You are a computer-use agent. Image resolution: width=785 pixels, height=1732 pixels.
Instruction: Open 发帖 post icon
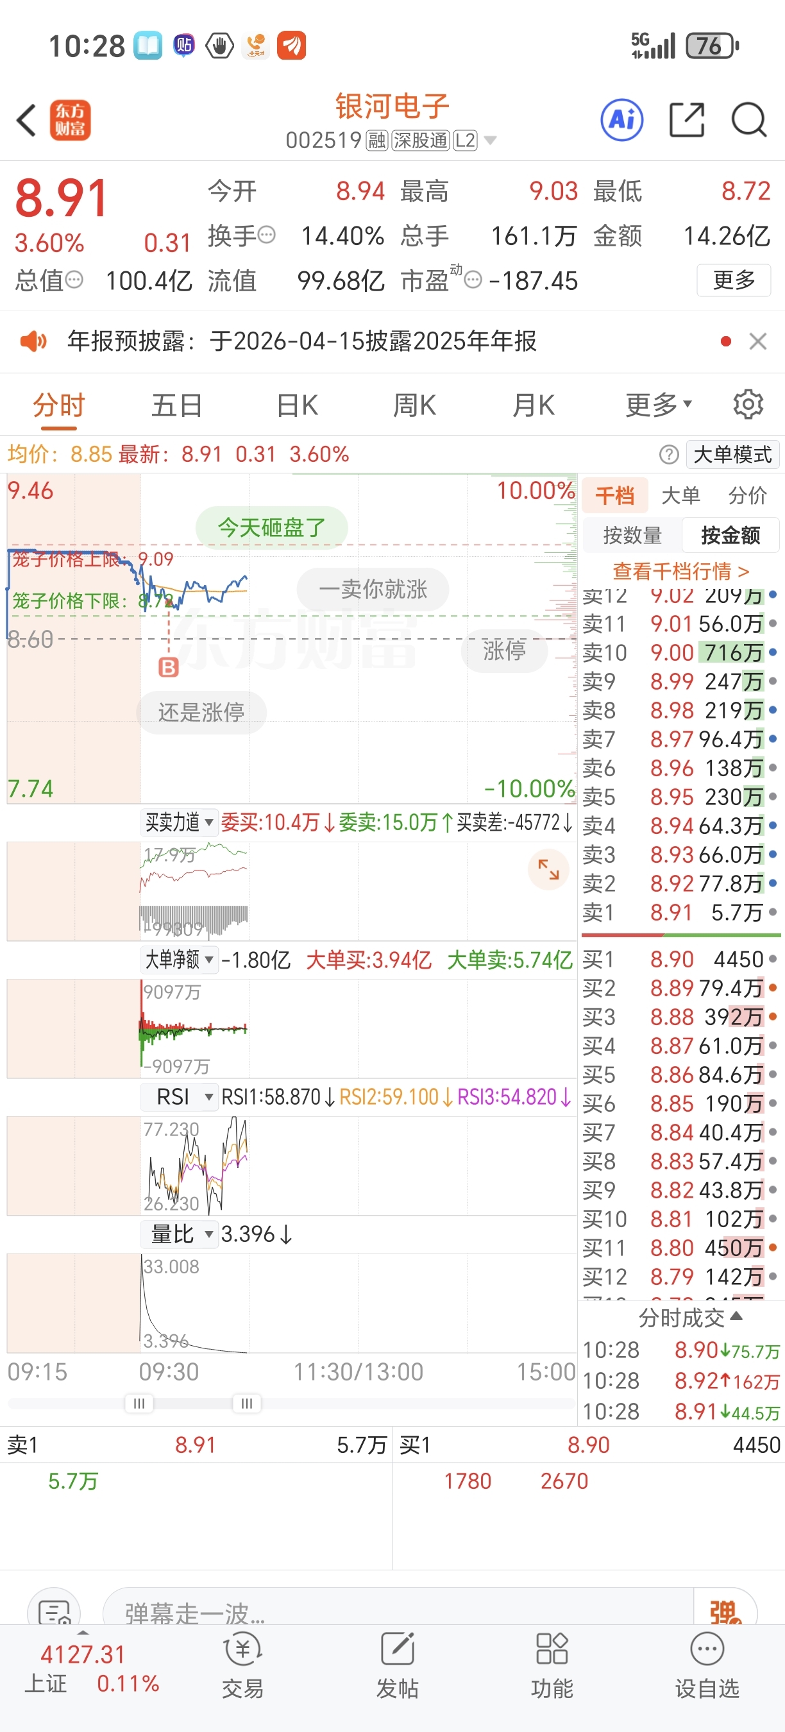397,1664
